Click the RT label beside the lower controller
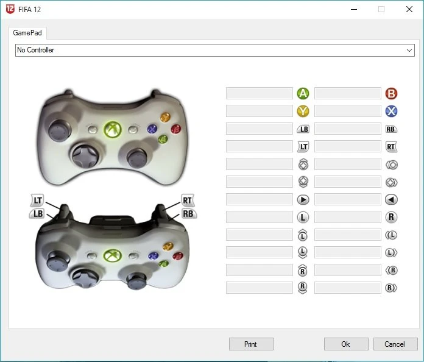Image resolution: width=424 pixels, height=362 pixels. pos(188,201)
